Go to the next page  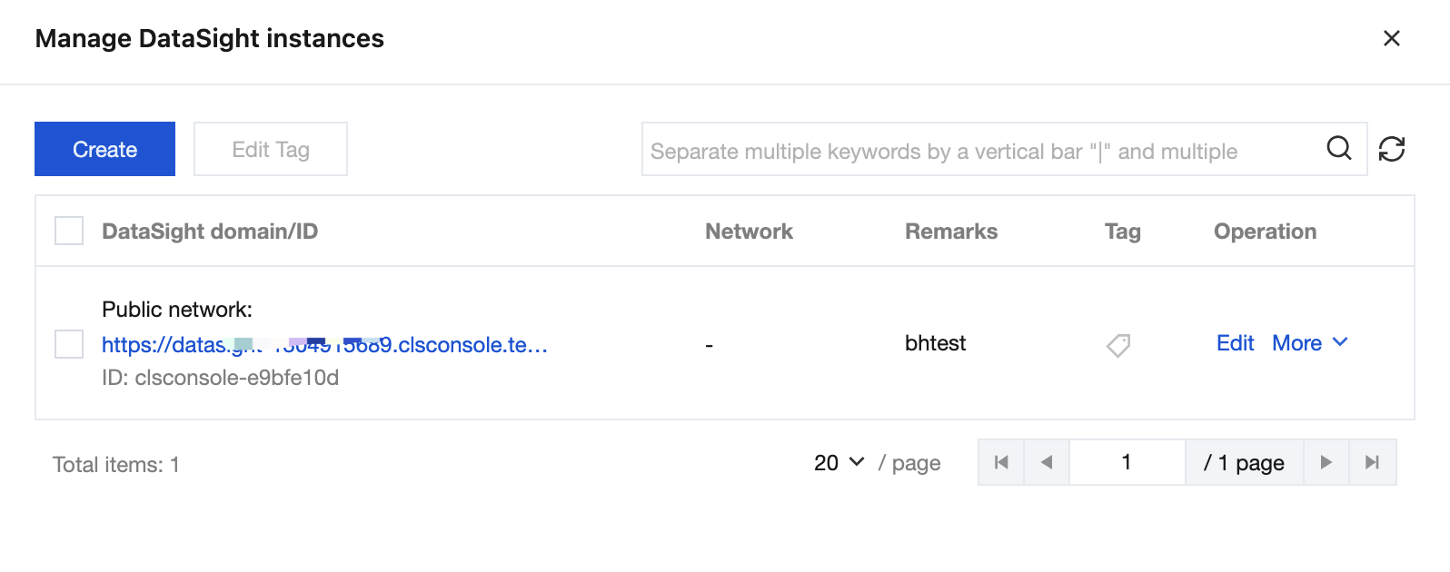pos(1326,463)
